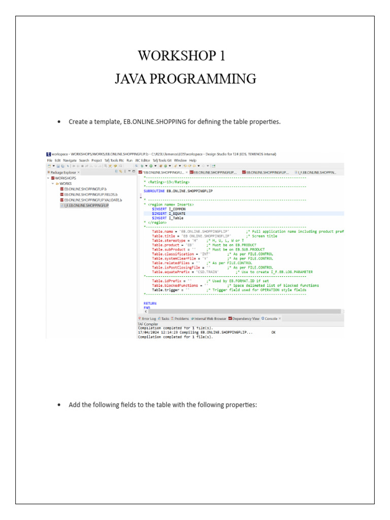The width and height of the screenshot is (390, 520).
Task: Open the File menu
Action: point(49,160)
